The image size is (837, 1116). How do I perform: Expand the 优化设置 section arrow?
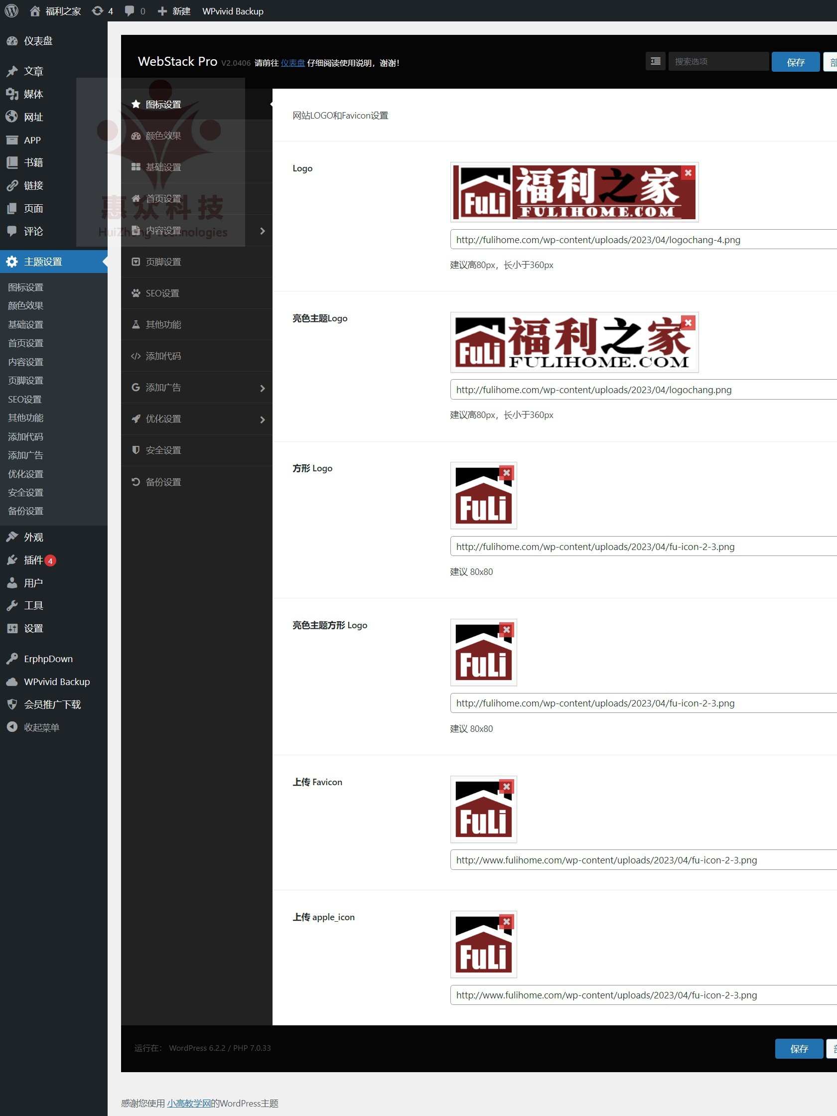pos(263,419)
